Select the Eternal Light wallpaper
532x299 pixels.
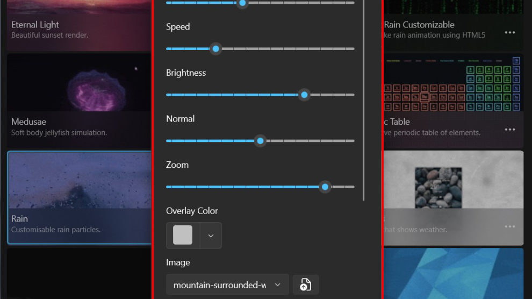tap(80, 25)
